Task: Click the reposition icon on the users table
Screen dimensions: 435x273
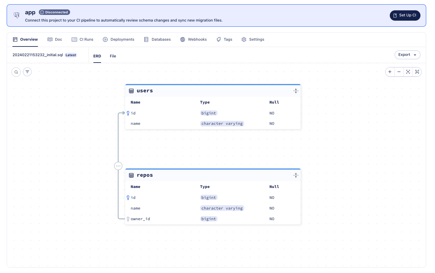Action: (296, 90)
